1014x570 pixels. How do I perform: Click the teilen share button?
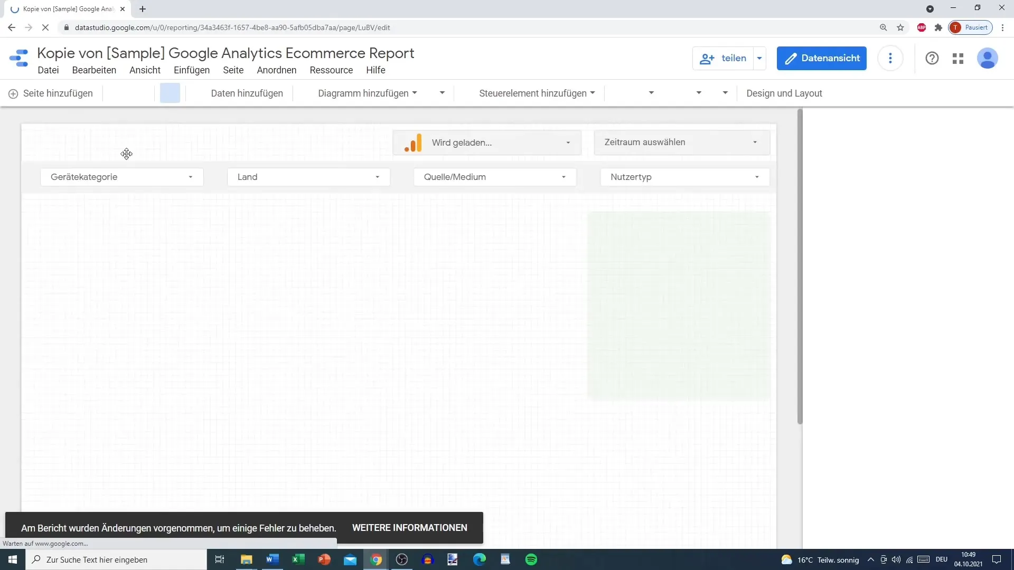pyautogui.click(x=723, y=58)
